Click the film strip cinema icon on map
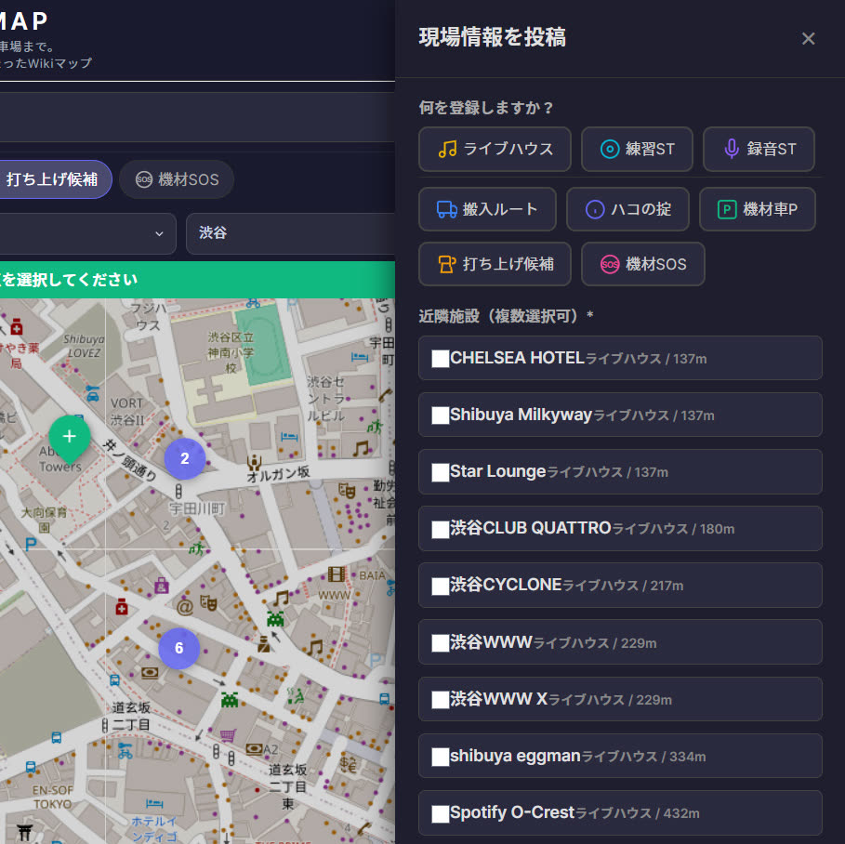This screenshot has height=844, width=845. coord(337,574)
